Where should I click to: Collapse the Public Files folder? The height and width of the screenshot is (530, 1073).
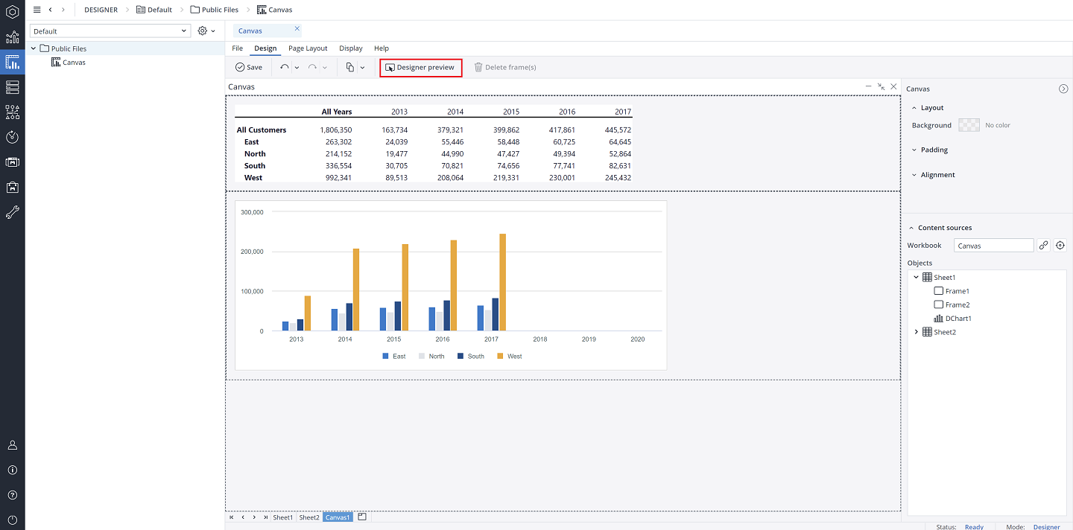[33, 48]
